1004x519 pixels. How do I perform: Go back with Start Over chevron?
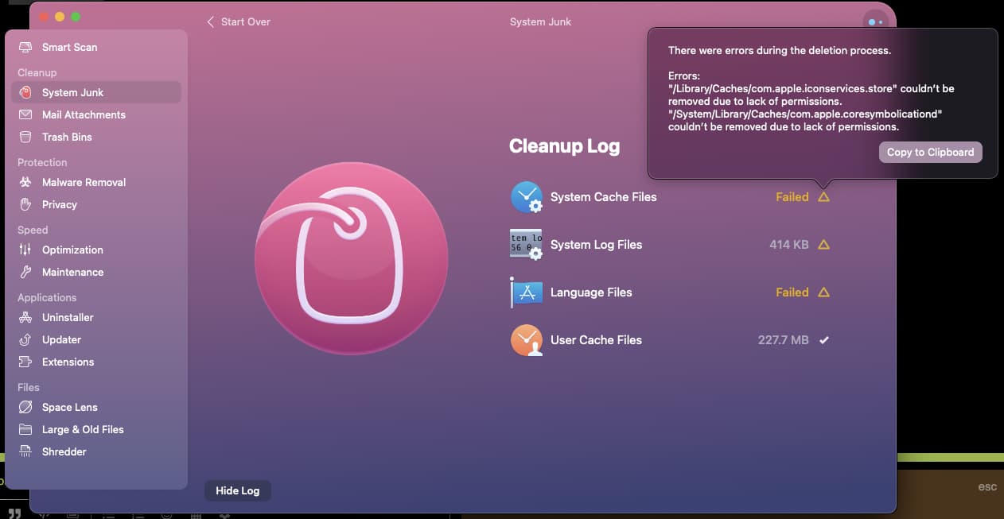click(211, 22)
